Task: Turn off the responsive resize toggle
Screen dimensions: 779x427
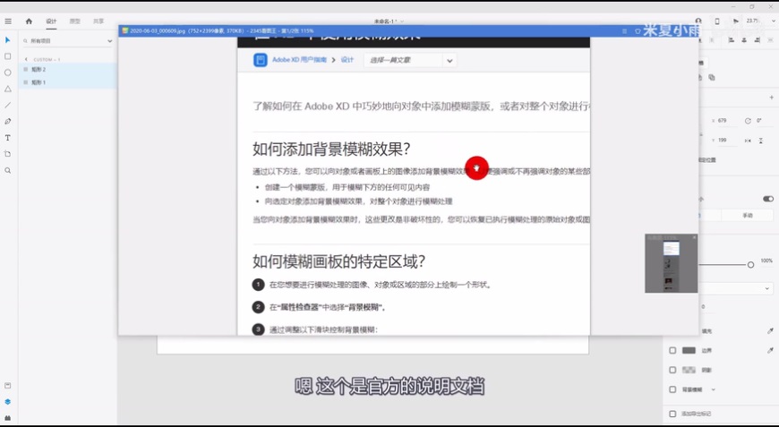Action: [x=768, y=199]
